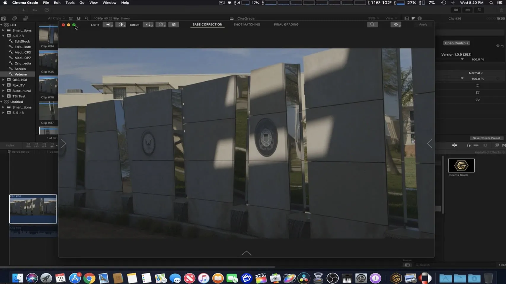Select the Cinema Grade effect thumbnail
506x284 pixels.
[x=461, y=165]
